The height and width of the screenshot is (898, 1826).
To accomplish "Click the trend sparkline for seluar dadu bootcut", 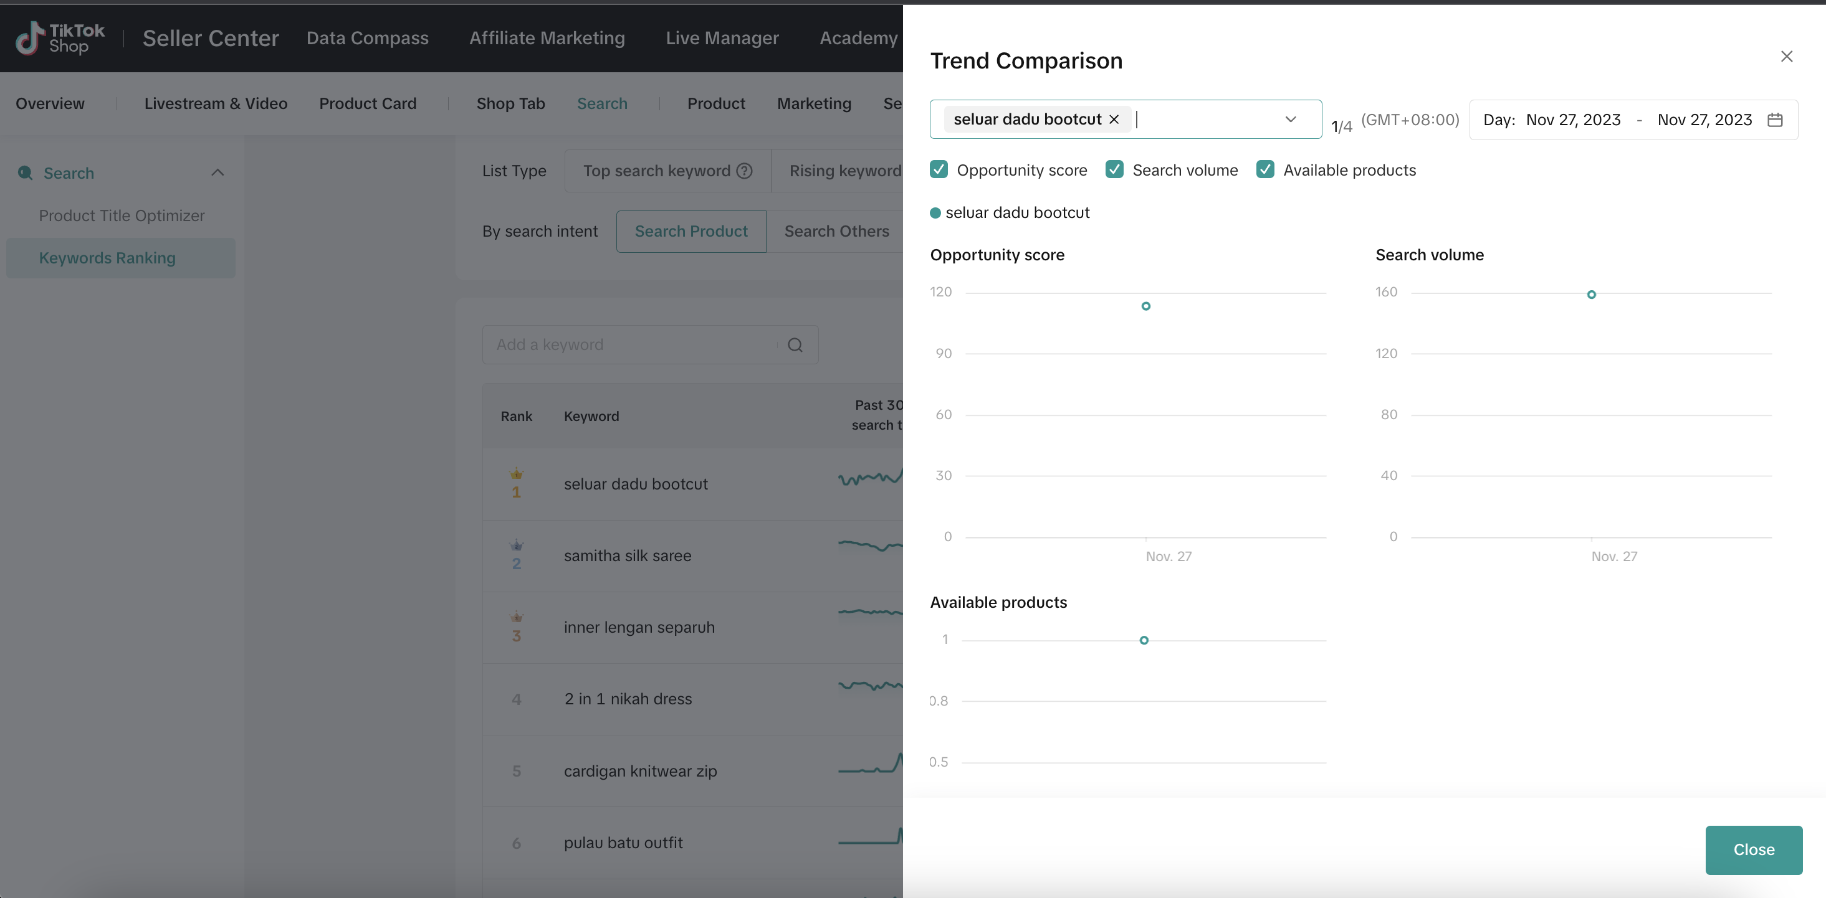I will pos(870,476).
